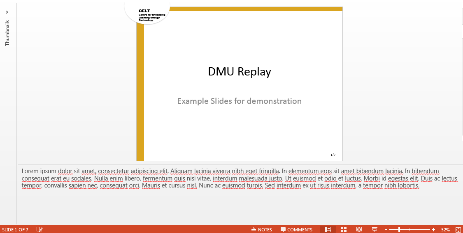Open Reading View
This screenshot has width=463, height=233.
[359, 229]
